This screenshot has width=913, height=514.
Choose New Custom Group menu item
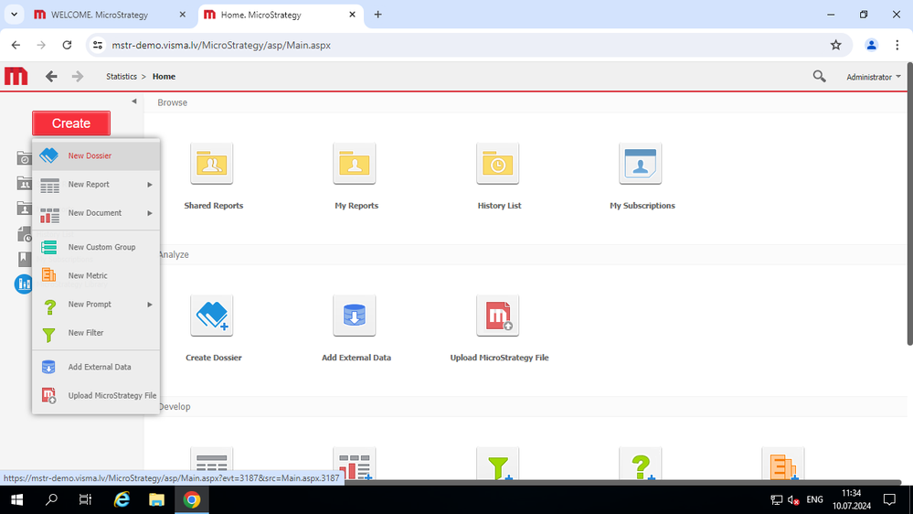(x=96, y=247)
